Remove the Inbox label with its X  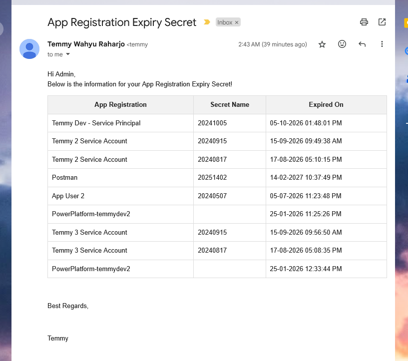point(237,22)
